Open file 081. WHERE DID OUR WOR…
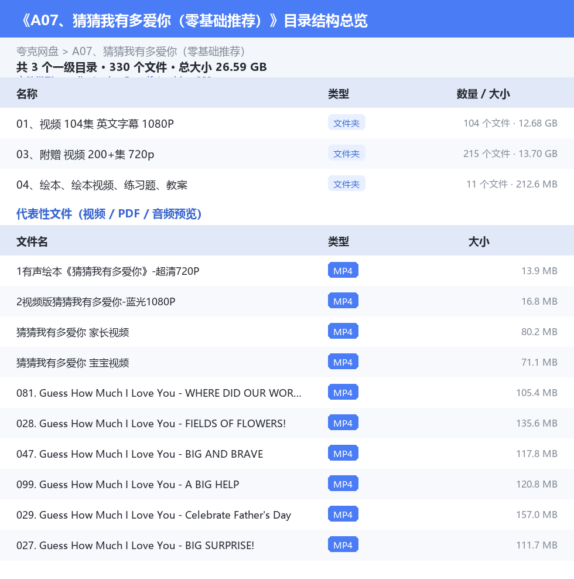 [x=159, y=393]
